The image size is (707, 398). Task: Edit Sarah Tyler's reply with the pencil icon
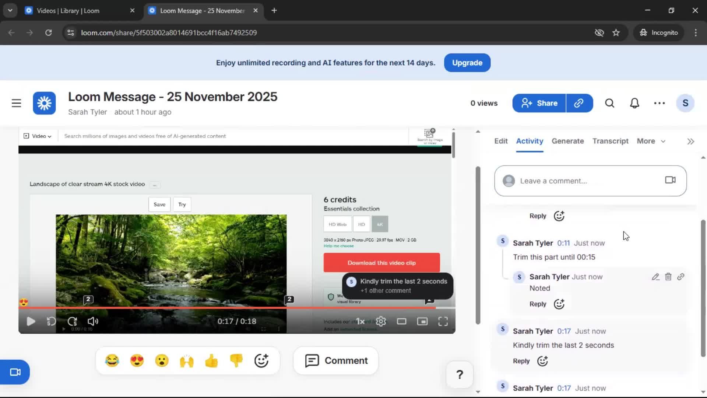[655, 277]
